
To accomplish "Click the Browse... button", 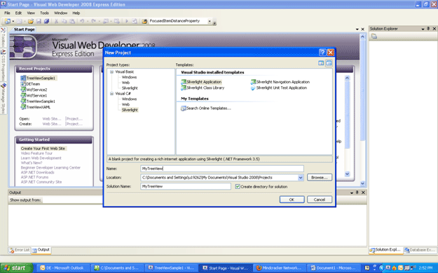I will point(320,178).
